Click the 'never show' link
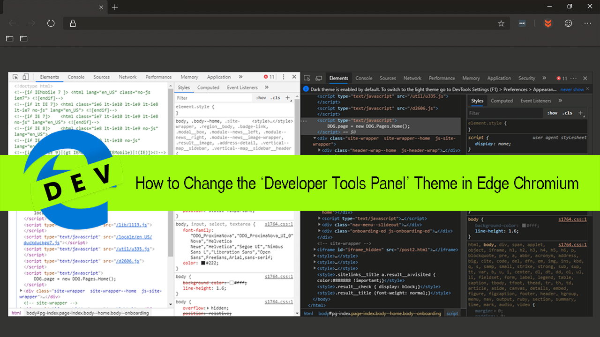600x337 pixels. [x=572, y=89]
